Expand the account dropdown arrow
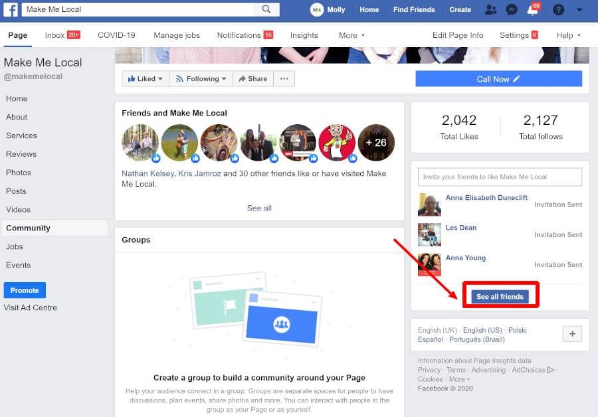The width and height of the screenshot is (598, 417). coord(579,9)
